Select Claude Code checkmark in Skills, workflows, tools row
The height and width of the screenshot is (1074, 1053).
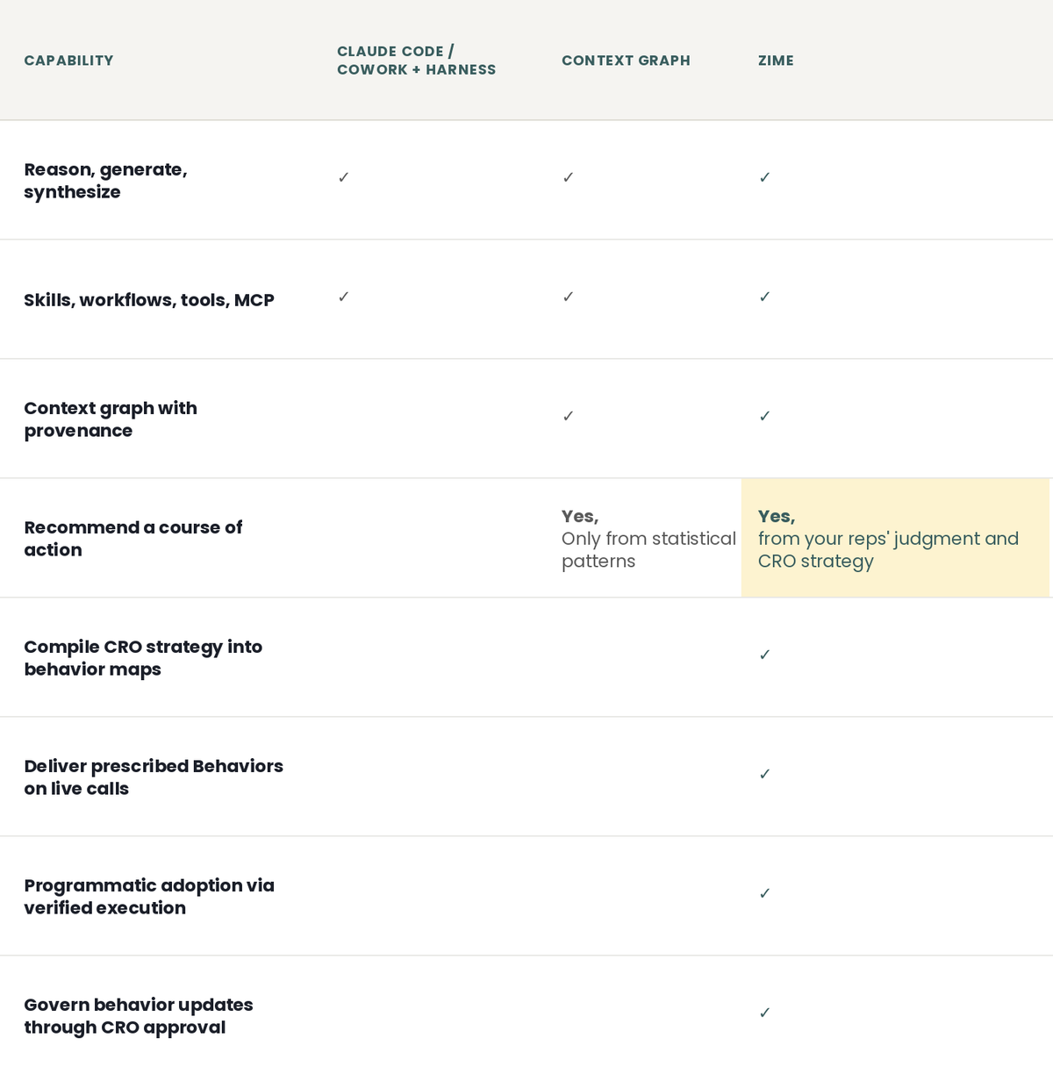[x=343, y=297]
